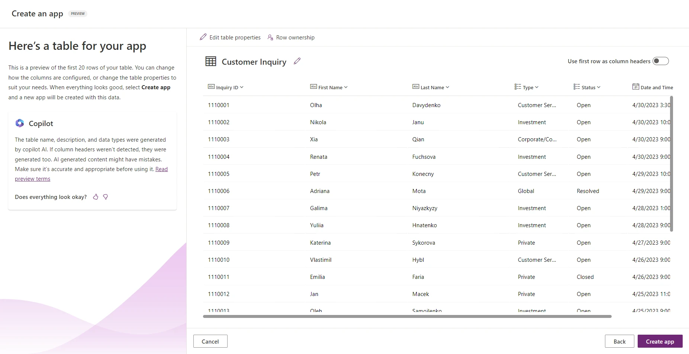The width and height of the screenshot is (689, 354).
Task: Click the Abc data type icon on Inquiry ID
Action: pos(211,87)
